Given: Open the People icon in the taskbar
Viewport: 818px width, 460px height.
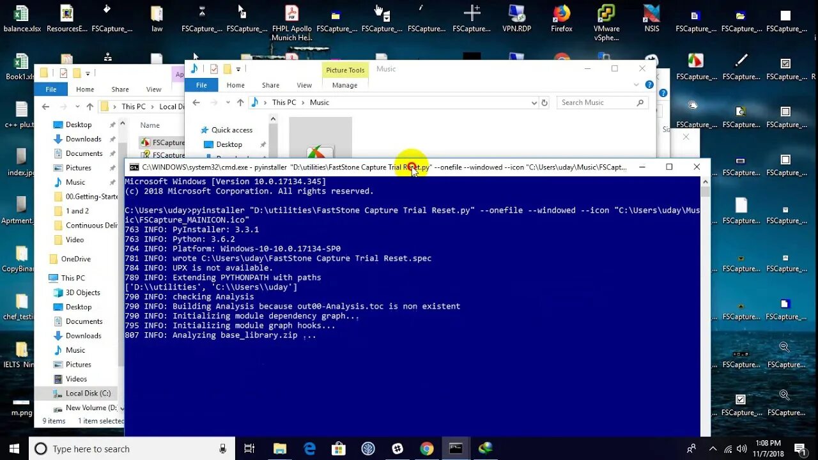Looking at the screenshot, I should [691, 448].
